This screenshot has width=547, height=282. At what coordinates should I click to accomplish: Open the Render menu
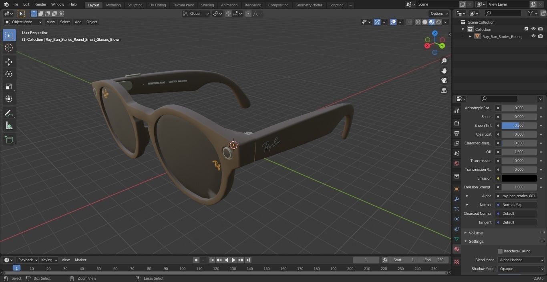[x=40, y=4]
